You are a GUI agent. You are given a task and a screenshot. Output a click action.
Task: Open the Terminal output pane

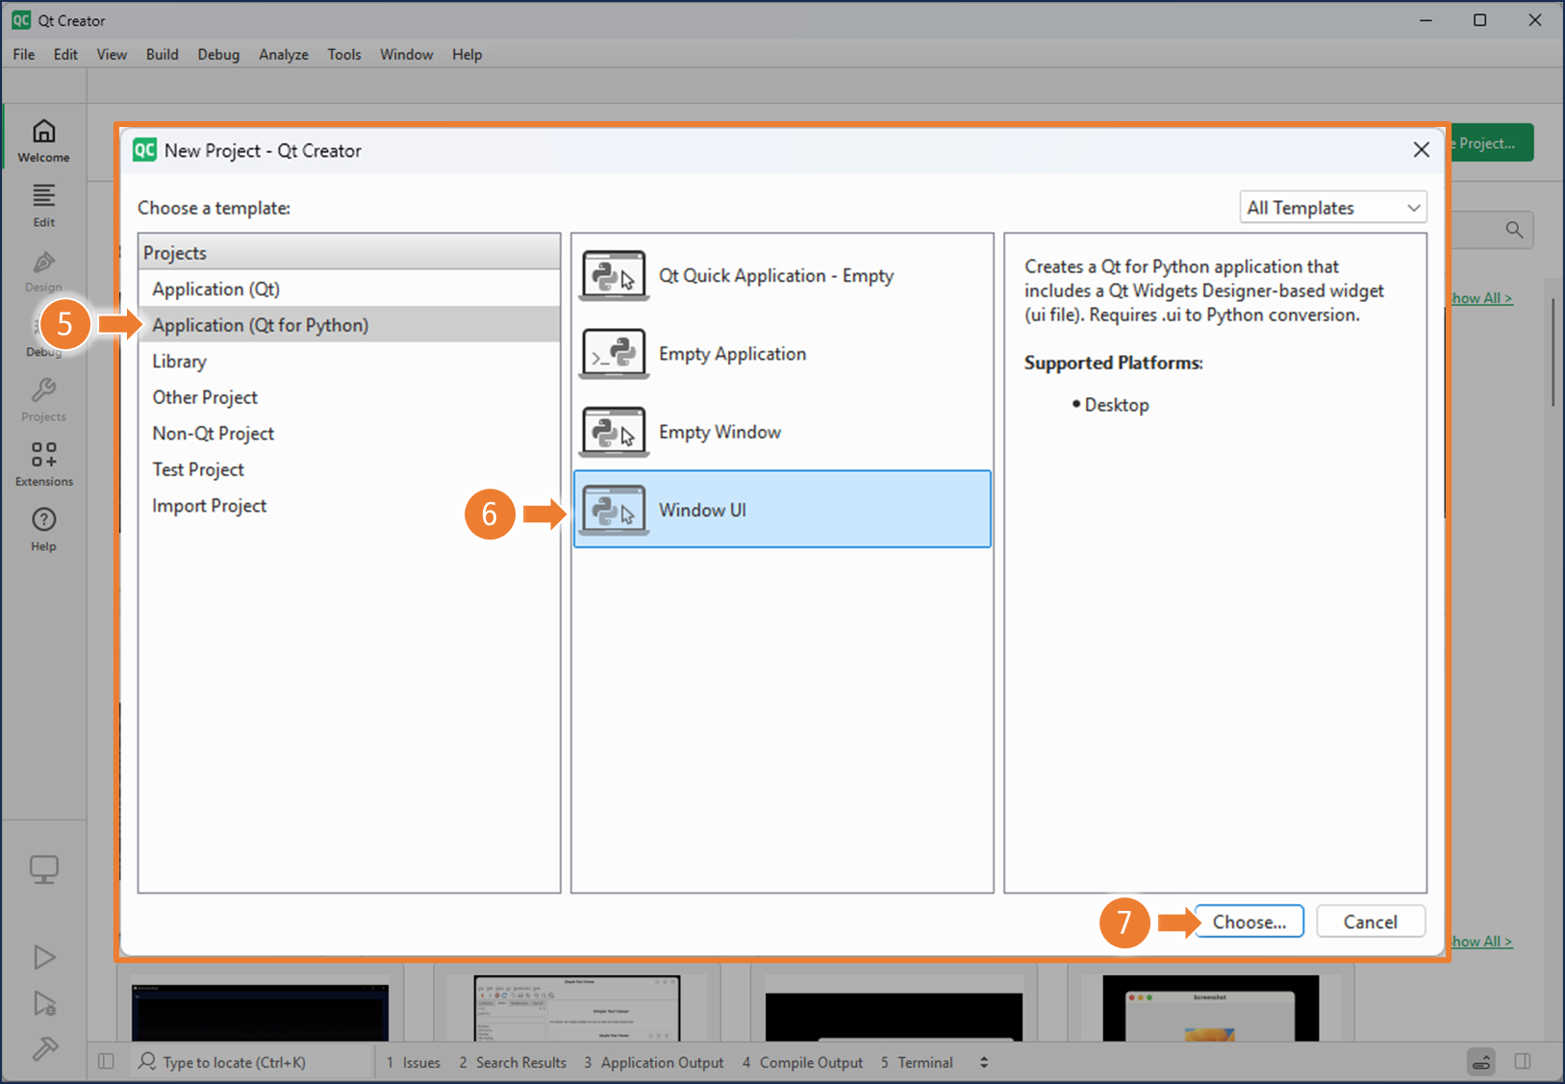click(917, 1062)
